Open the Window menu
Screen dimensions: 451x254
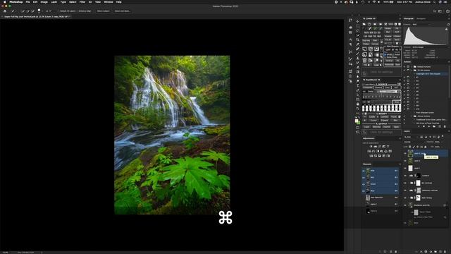point(109,2)
